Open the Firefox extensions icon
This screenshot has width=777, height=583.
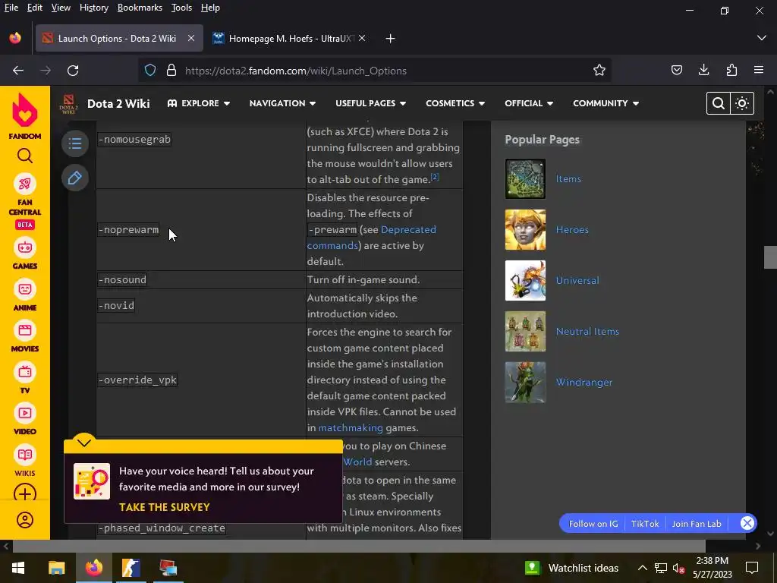(731, 71)
